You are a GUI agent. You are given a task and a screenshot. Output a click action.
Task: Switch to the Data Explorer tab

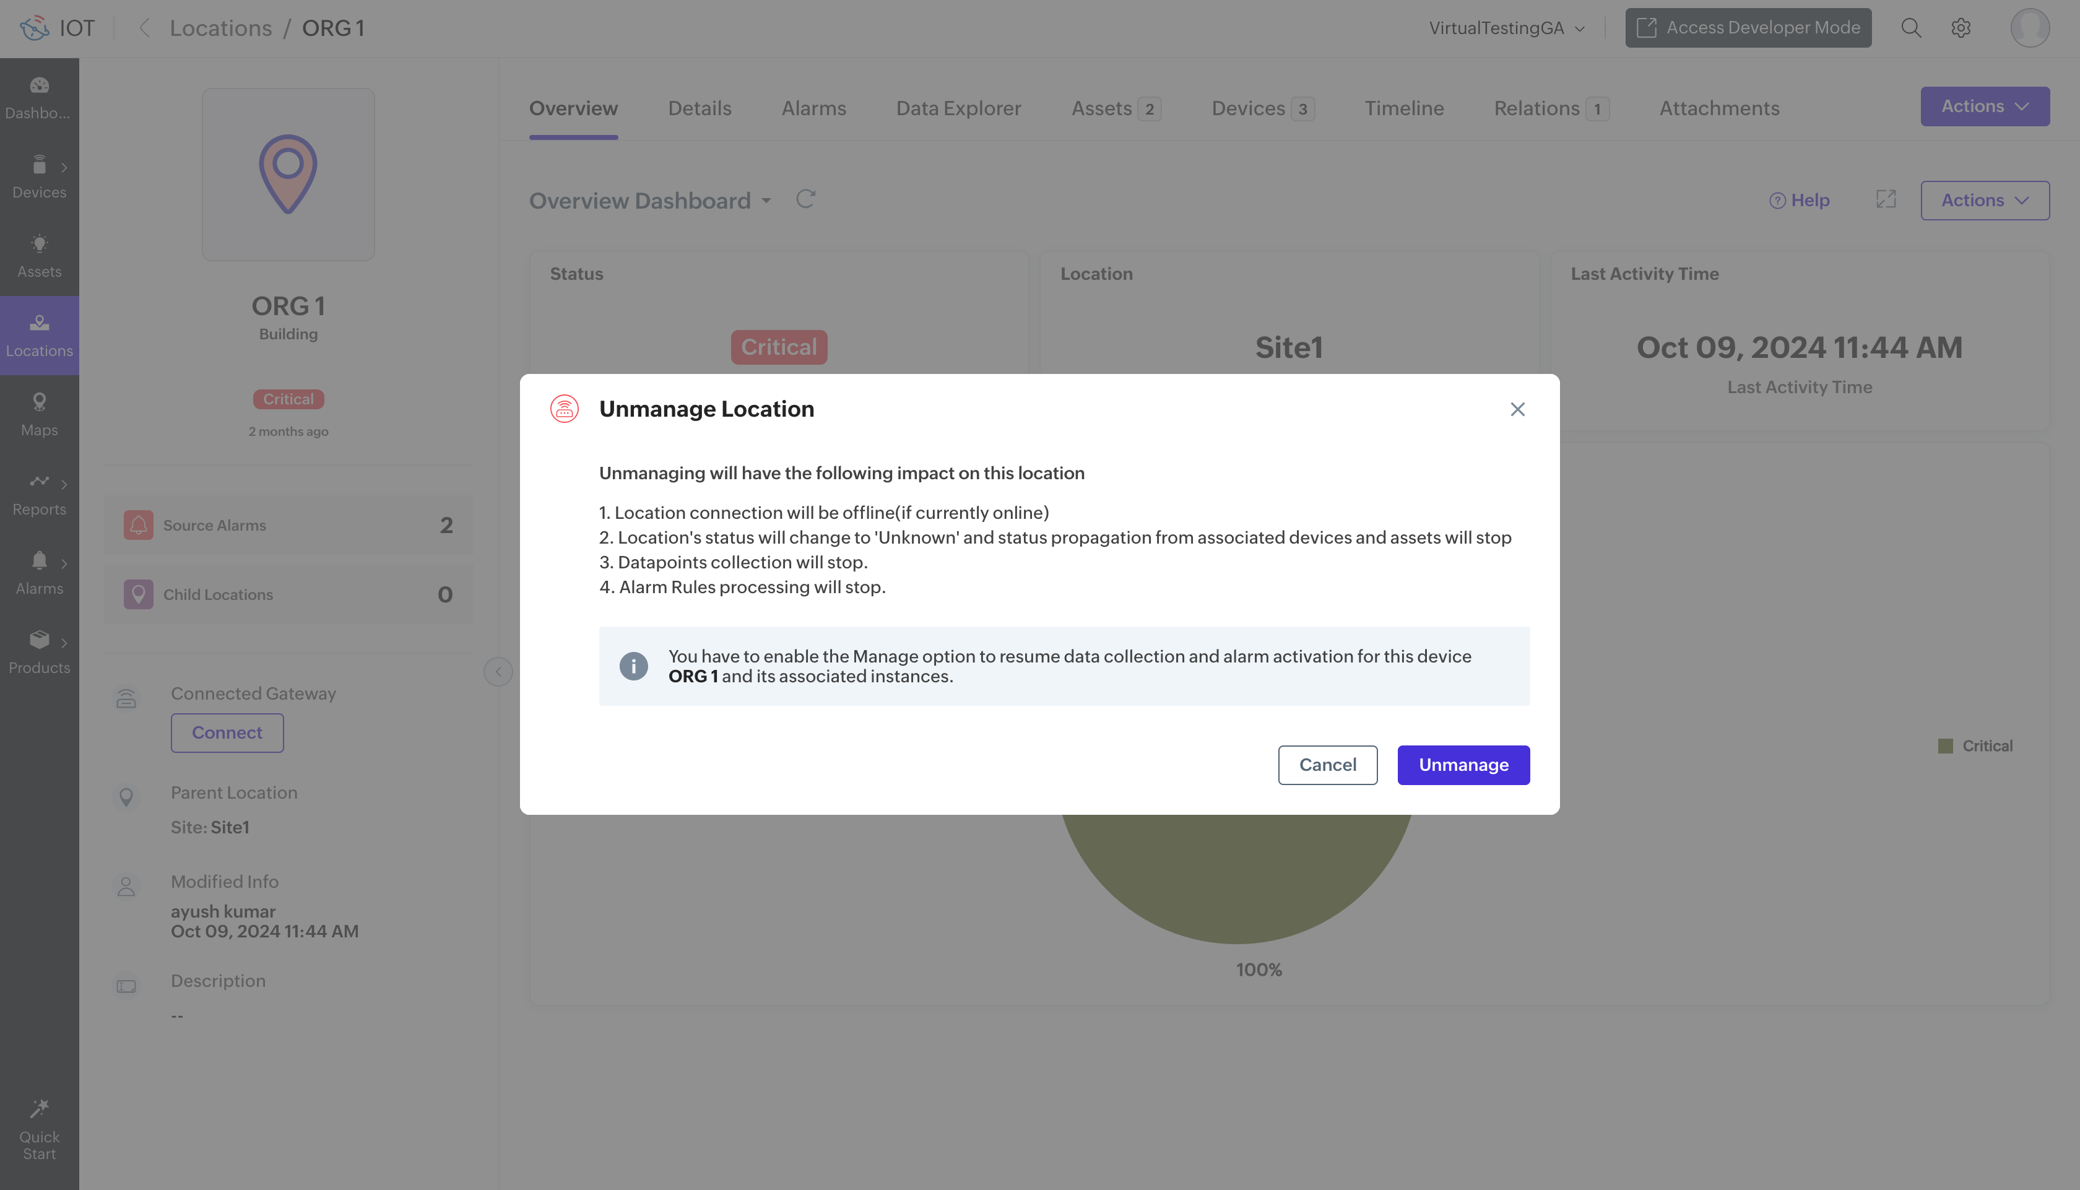[958, 108]
